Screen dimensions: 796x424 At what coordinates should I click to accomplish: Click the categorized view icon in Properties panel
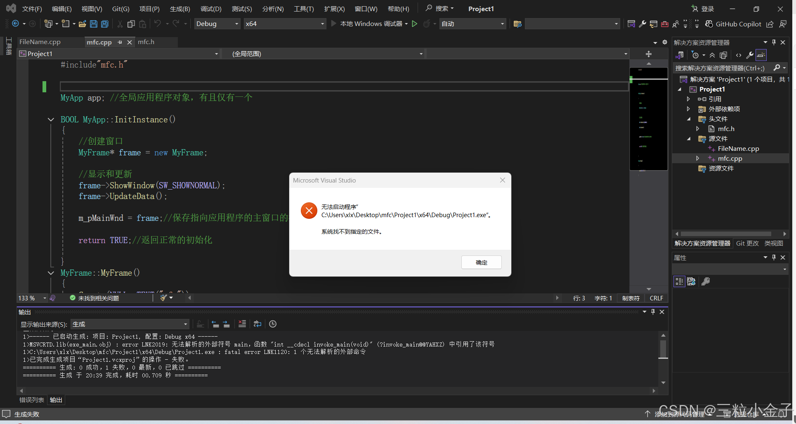point(679,281)
